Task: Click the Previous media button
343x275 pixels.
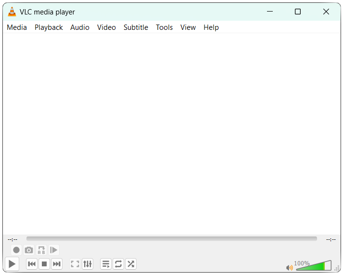Action: (x=32, y=264)
